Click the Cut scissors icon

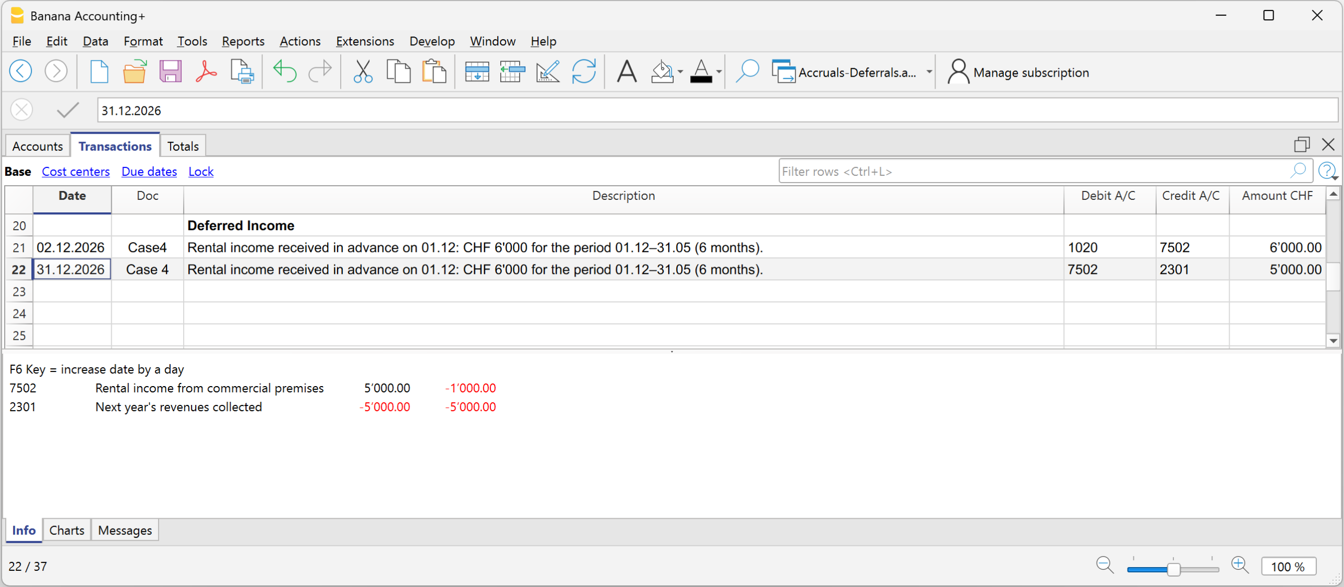point(363,72)
